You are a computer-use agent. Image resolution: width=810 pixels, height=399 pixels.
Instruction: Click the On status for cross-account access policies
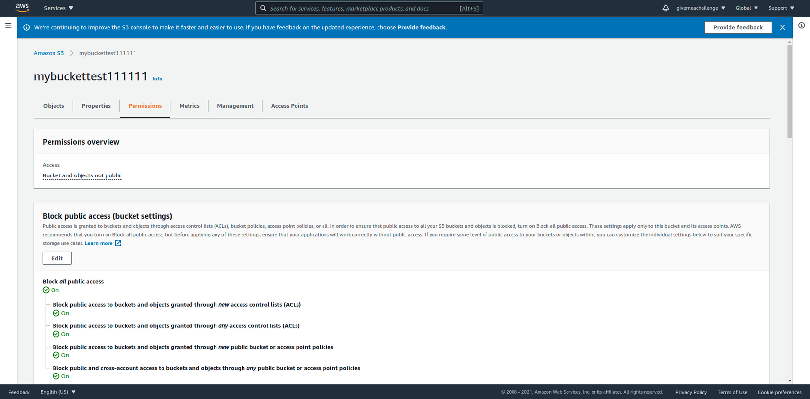(61, 376)
